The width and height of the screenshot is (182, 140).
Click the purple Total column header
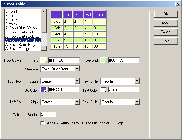[99, 15]
